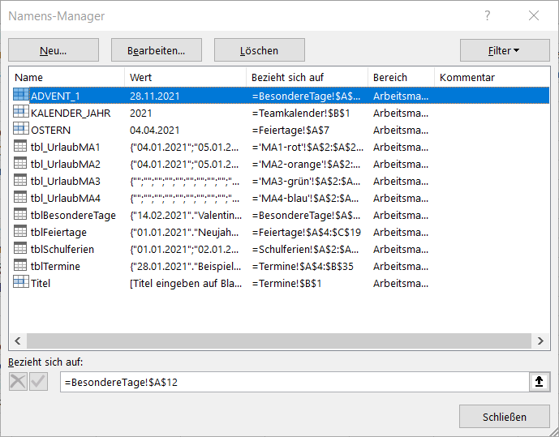Click the icon beside KALENDER_JAHR name
Screen dimensions: 559x437
(x=21, y=113)
